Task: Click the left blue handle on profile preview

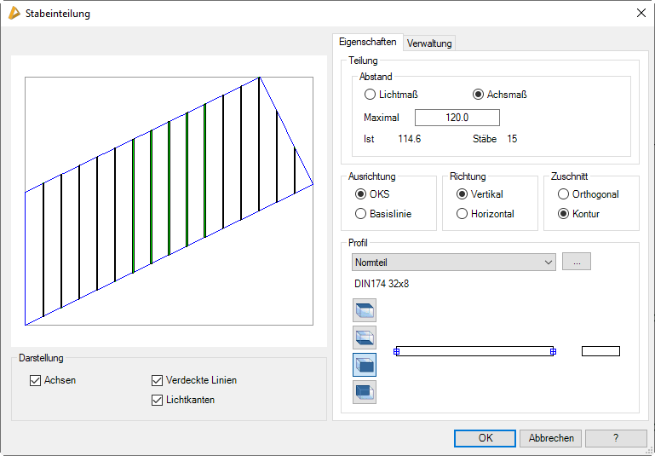Action: [x=397, y=351]
